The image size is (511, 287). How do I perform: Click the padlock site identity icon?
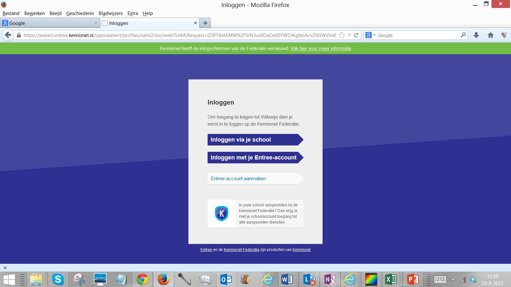point(19,35)
